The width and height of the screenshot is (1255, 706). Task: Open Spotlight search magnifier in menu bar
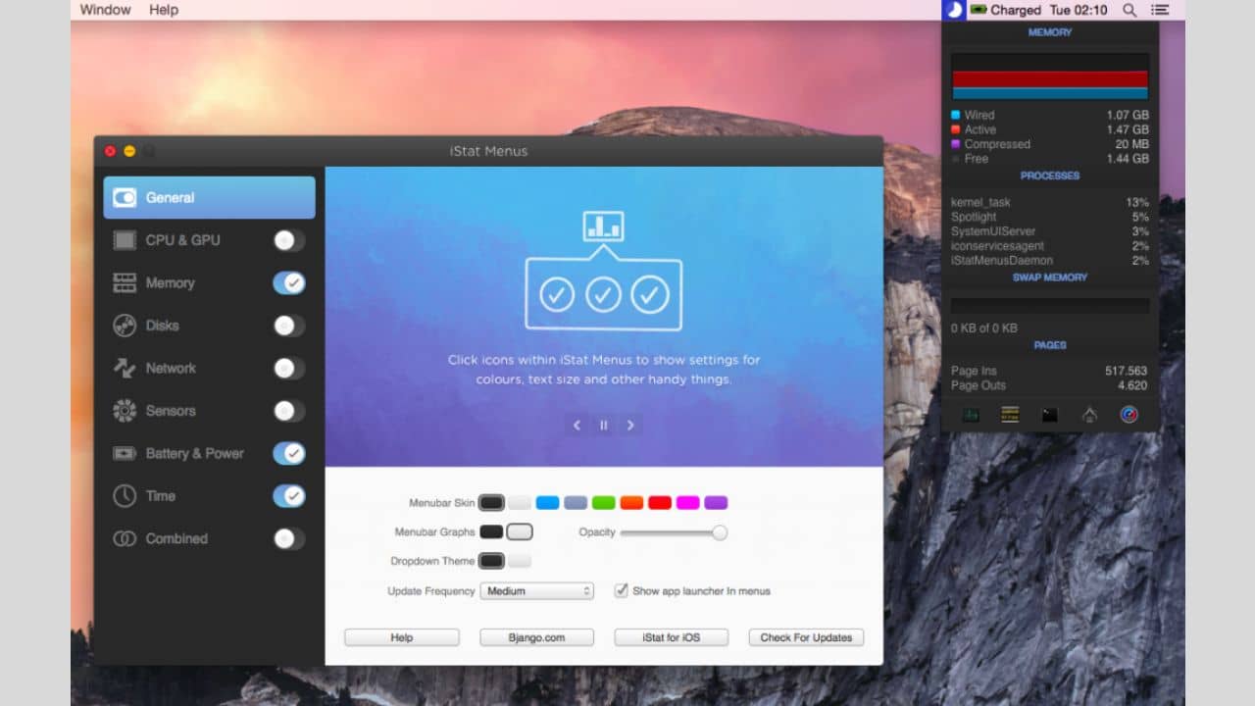(1129, 10)
